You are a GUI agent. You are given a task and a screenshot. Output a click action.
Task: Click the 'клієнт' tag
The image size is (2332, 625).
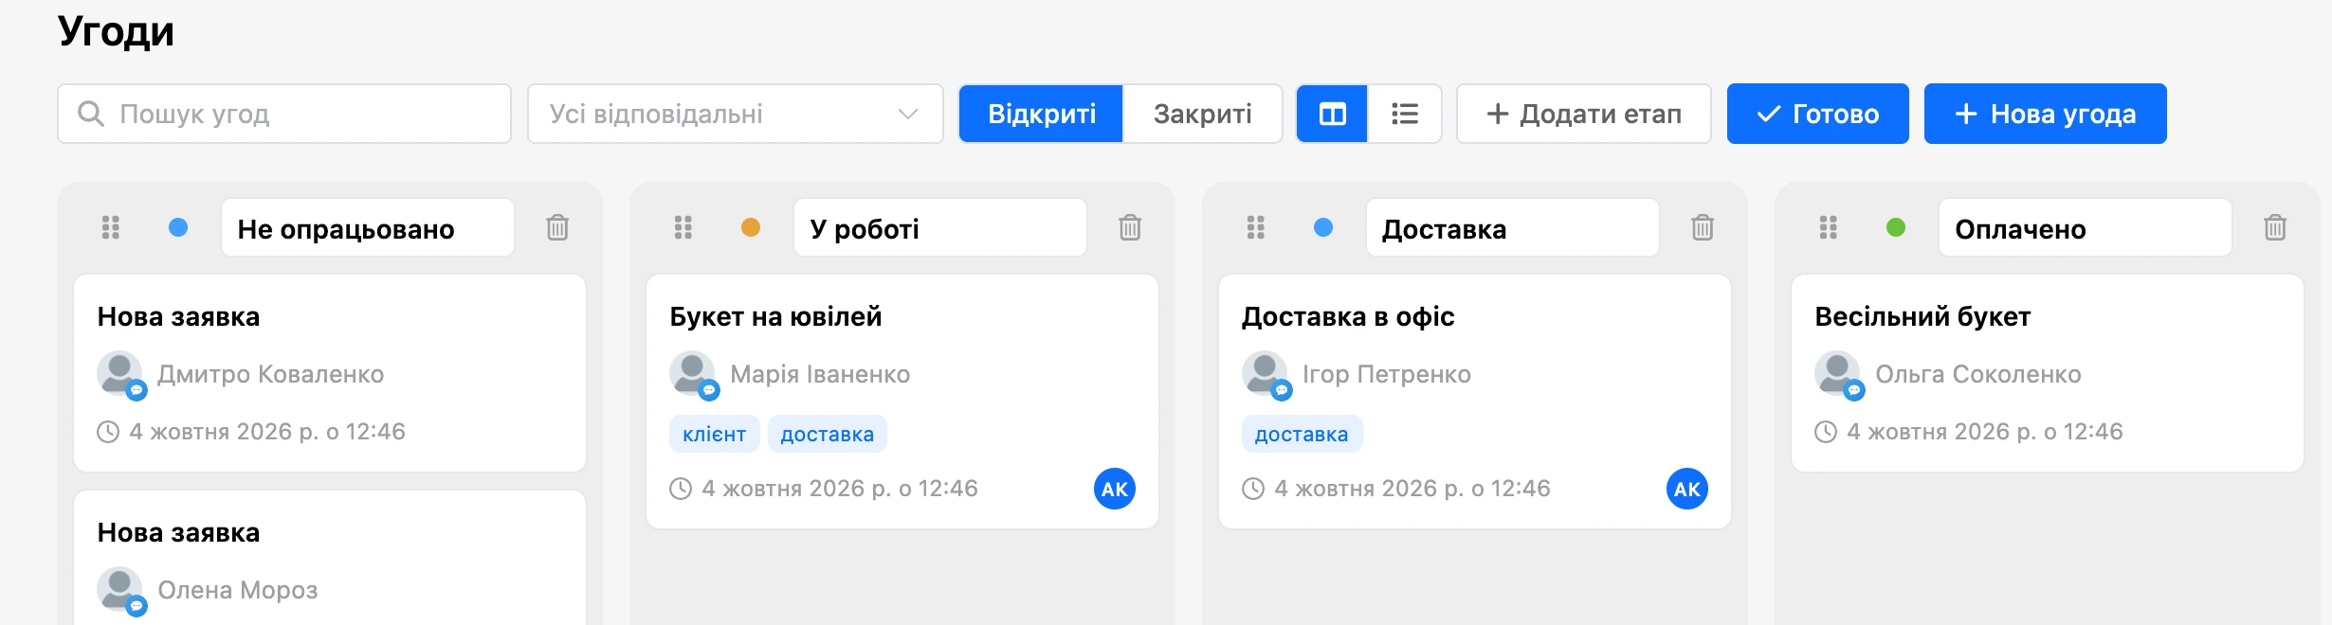tap(715, 434)
